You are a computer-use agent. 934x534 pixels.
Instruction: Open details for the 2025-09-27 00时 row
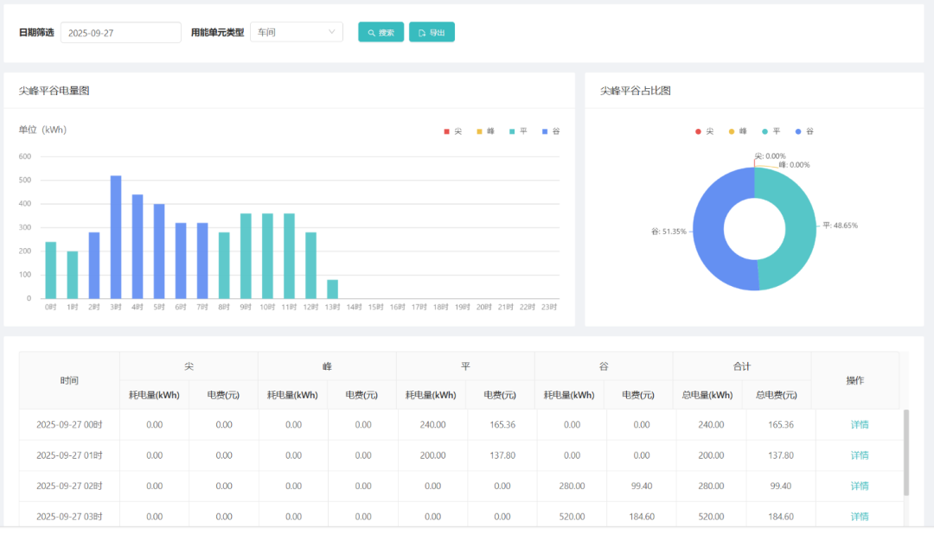point(859,424)
